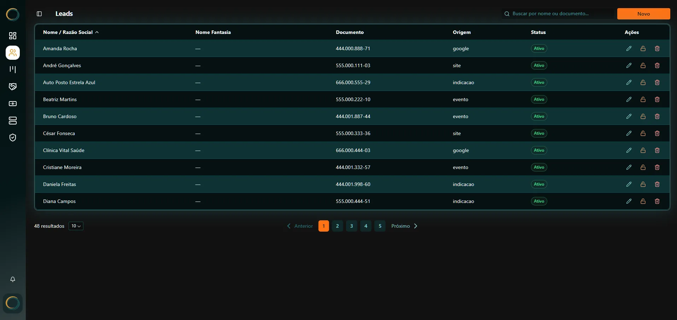Open the 10 per page dropdown
The height and width of the screenshot is (320, 677).
[x=76, y=226]
